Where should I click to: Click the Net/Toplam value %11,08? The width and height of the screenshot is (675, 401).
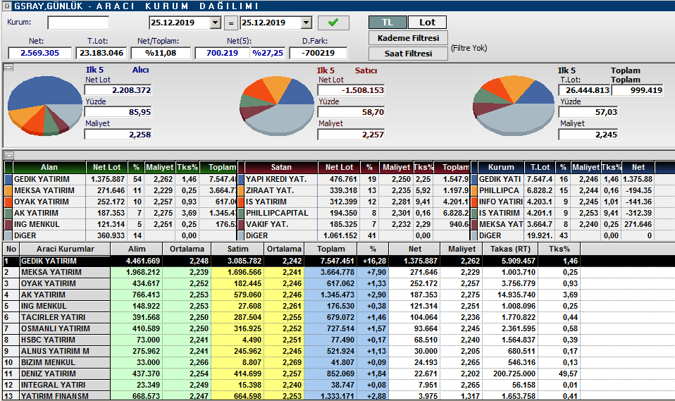pos(161,53)
